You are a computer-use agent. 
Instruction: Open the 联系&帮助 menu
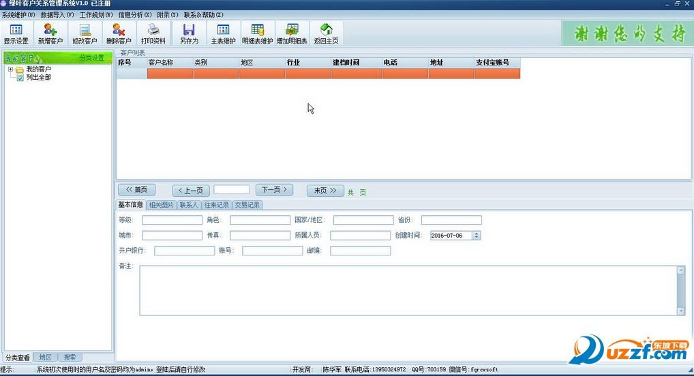[204, 15]
